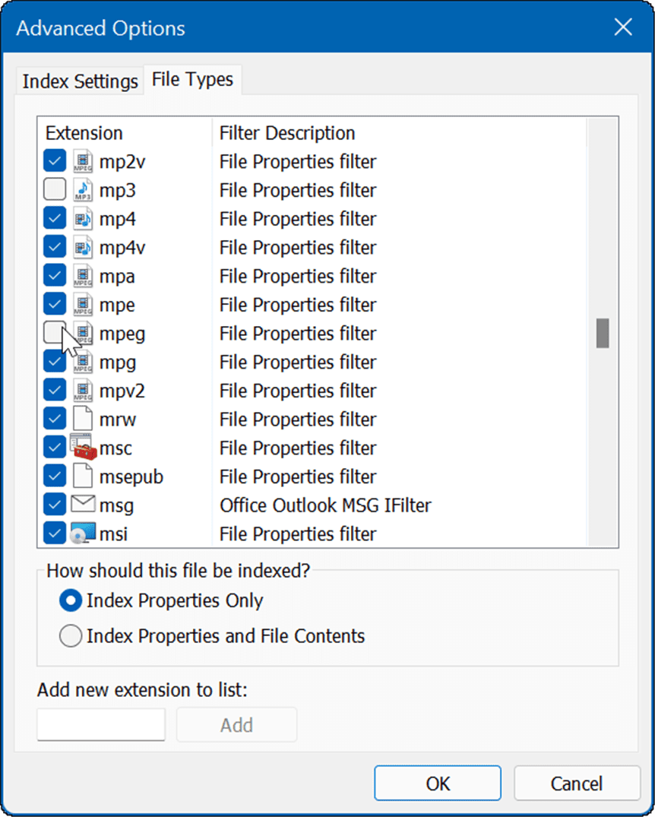Screen dimensions: 655x817
Task: Focus the add new extension field
Action: [101, 725]
